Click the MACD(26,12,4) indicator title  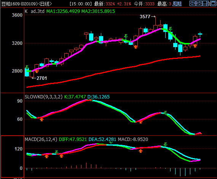pyautogui.click(x=41, y=139)
